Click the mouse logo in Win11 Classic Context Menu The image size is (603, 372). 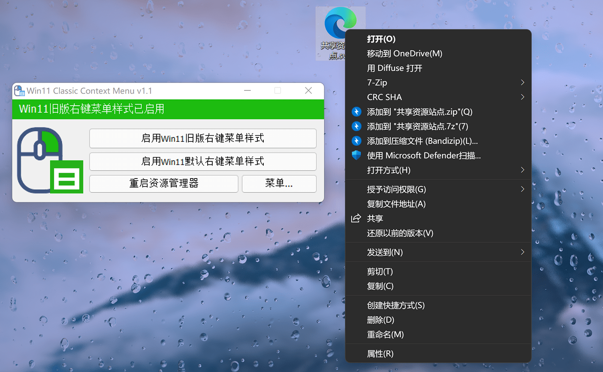(50, 161)
